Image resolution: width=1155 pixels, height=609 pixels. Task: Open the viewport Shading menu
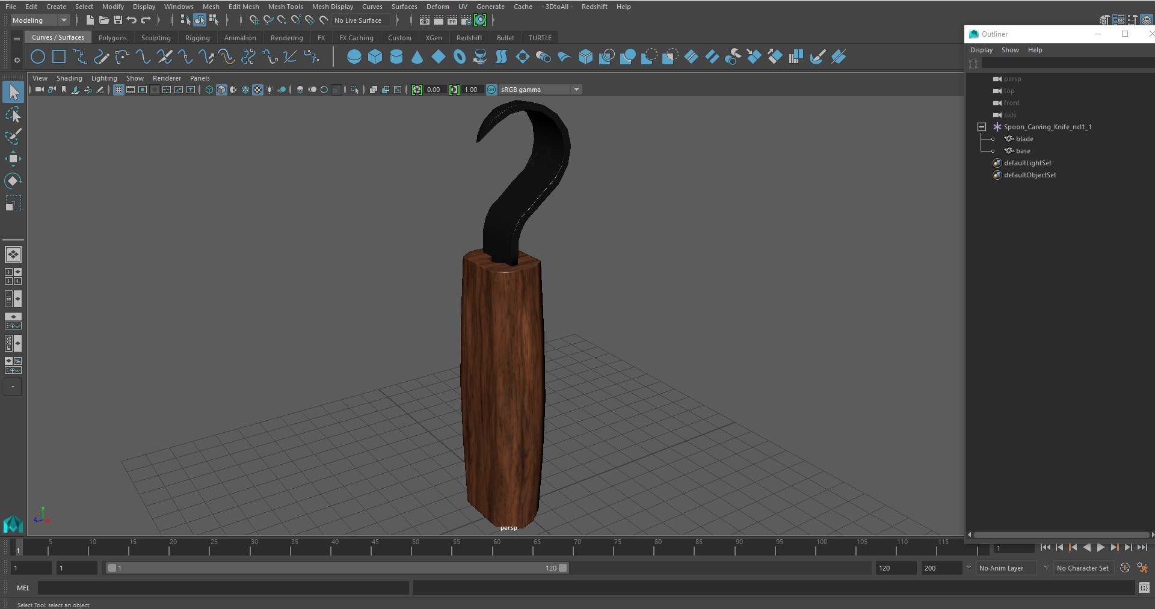(x=69, y=78)
